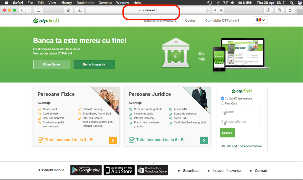This screenshot has height=180, width=303.
Task: Open the Apple menu
Action: 7,3
